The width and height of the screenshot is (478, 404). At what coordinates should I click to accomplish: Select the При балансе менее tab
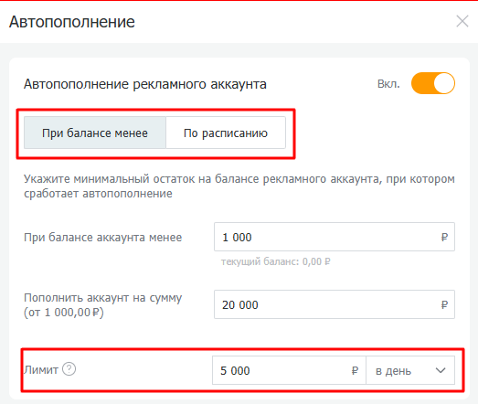(x=95, y=133)
